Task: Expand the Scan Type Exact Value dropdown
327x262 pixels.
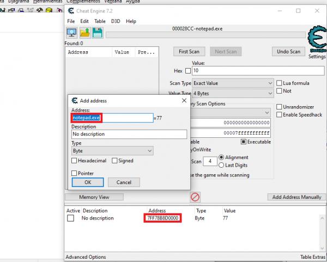Action: tap(233, 83)
